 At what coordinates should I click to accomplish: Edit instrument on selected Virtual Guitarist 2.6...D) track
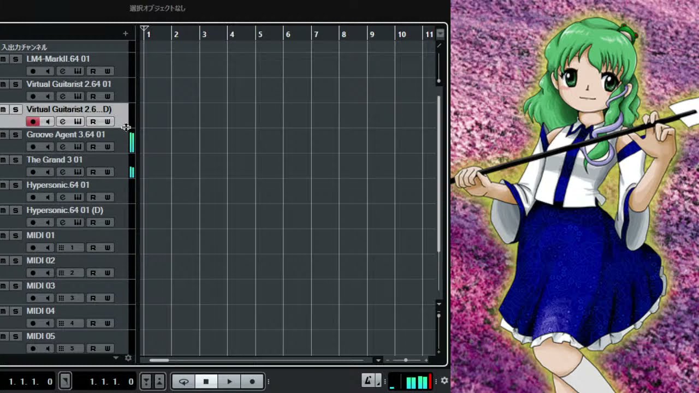63,122
